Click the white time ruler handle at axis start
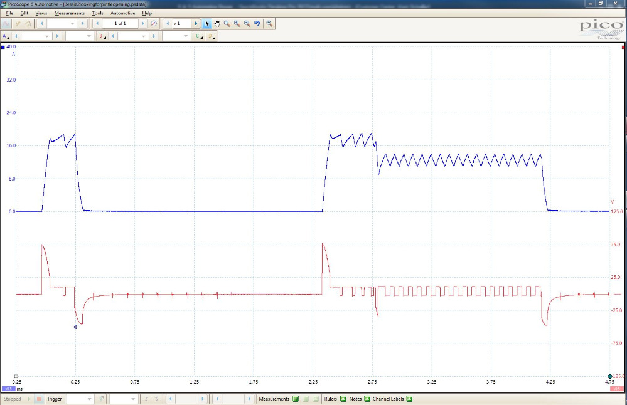627x405 pixels. (16, 376)
